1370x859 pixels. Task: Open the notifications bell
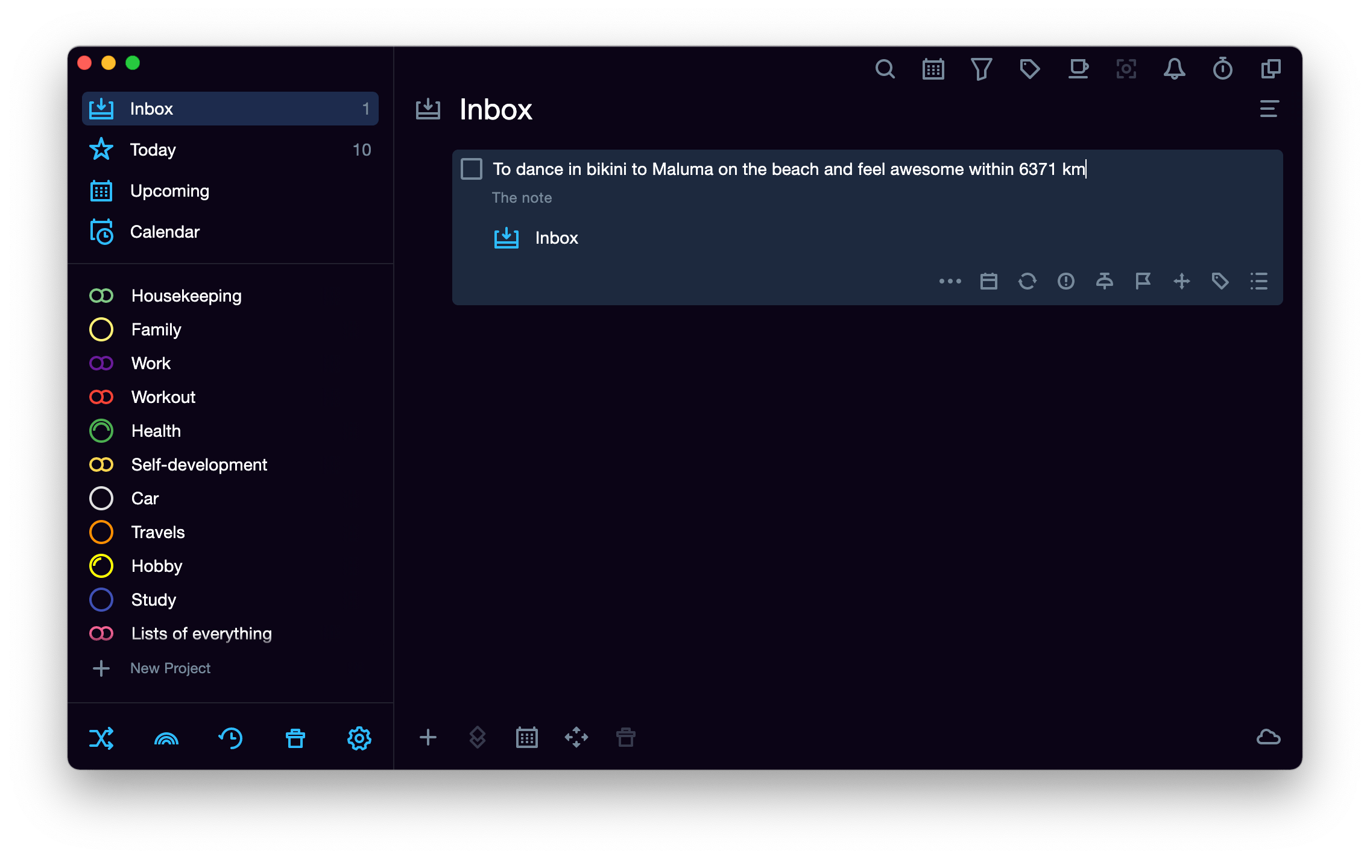pyautogui.click(x=1174, y=69)
